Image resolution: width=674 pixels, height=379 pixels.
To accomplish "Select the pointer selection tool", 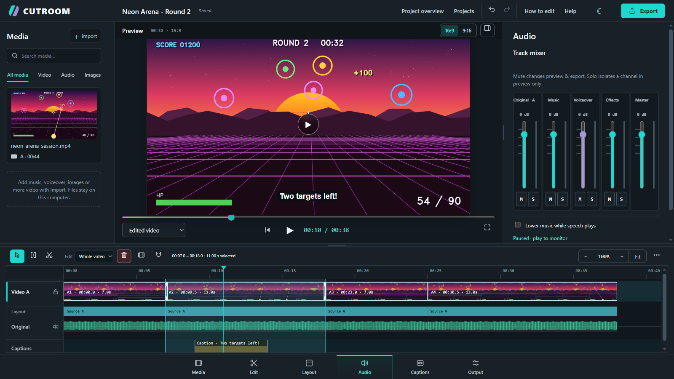I will 17,256.
